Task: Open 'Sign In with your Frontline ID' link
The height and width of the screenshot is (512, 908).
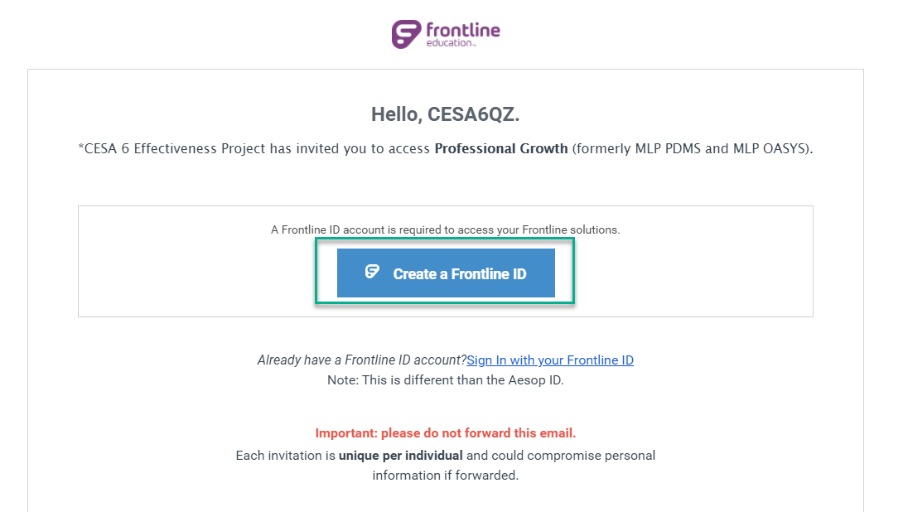Action: tap(550, 360)
